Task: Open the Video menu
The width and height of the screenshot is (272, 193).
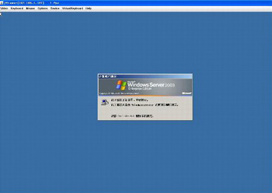Action: [4, 8]
